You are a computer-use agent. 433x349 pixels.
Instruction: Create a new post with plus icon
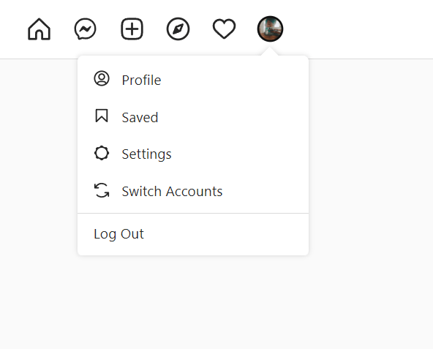point(132,29)
